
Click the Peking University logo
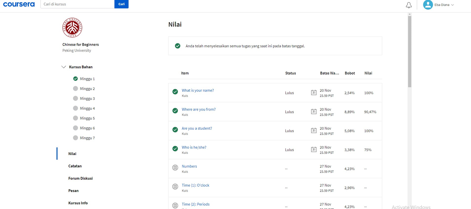pos(72,28)
